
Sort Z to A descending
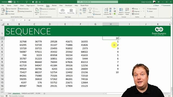click(x=81, y=13)
